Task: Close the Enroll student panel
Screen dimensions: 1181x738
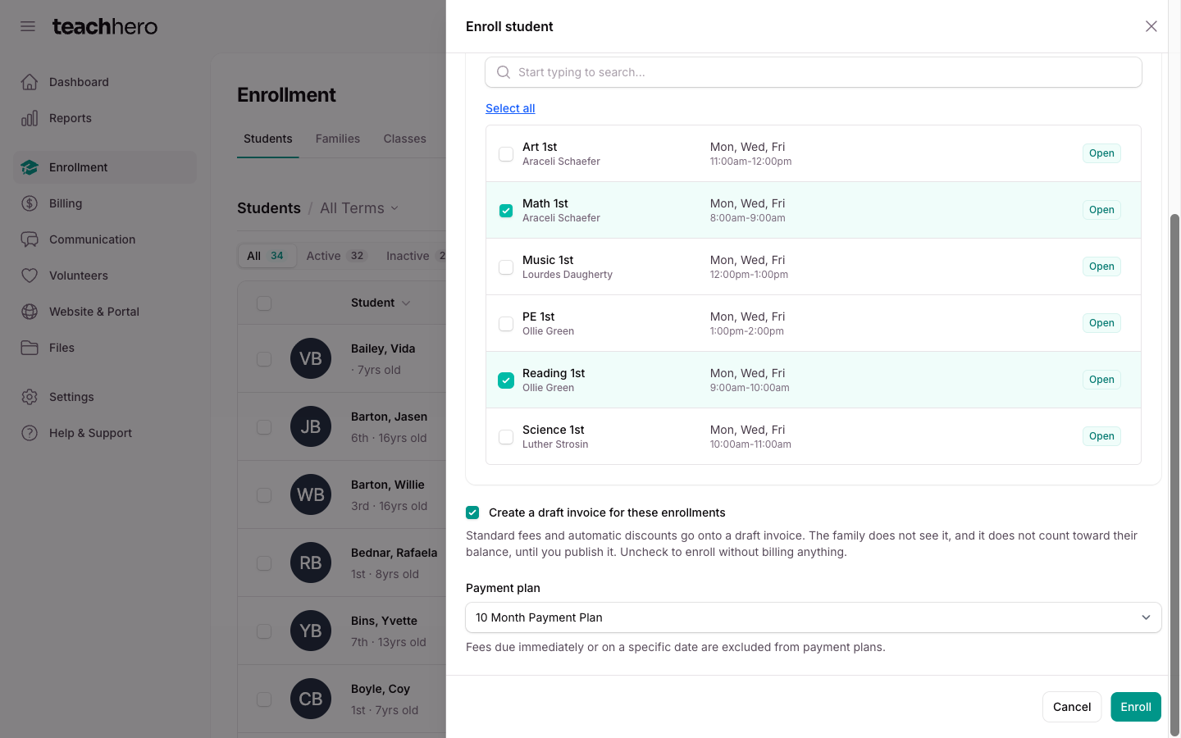Action: (1151, 26)
